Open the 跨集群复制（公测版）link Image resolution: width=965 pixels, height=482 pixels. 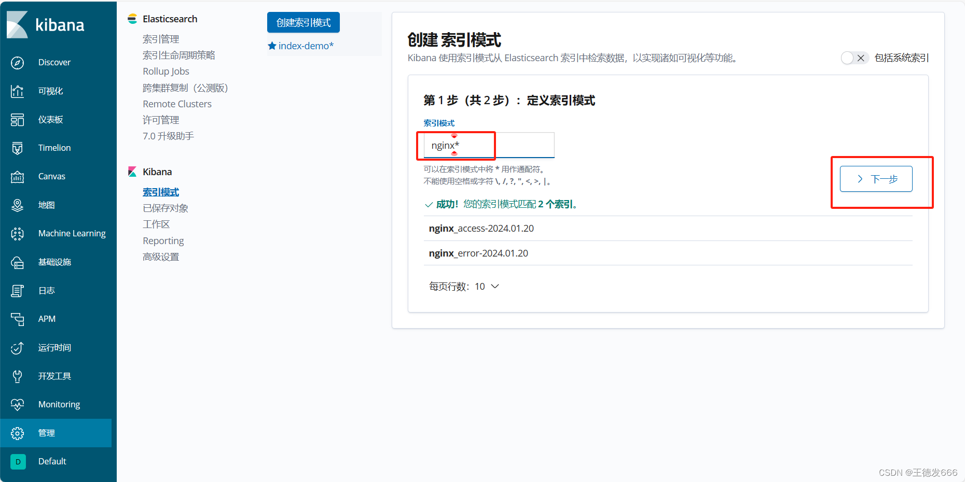coord(185,88)
